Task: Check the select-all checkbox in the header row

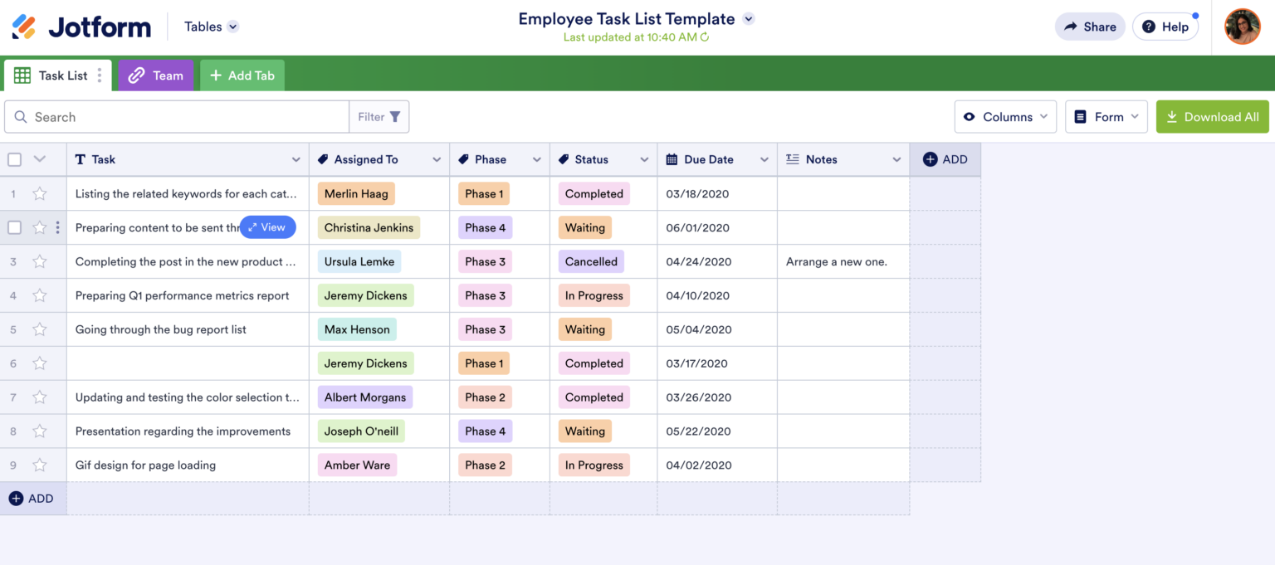Action: (14, 158)
